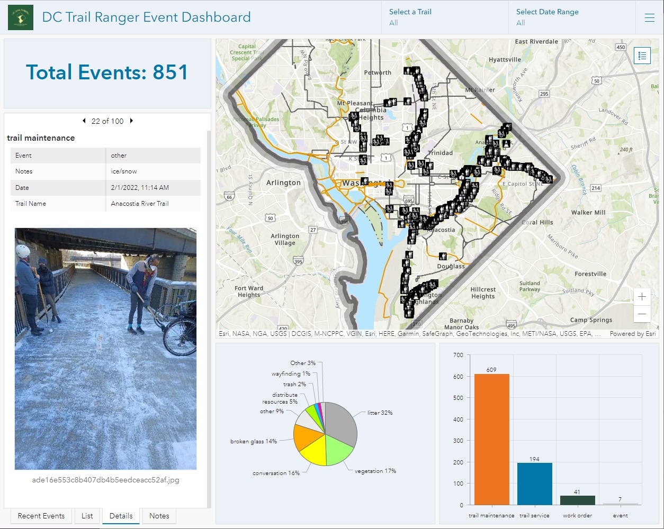Screen dimensions: 664x529
Task: Click the Total Events 851 counter
Action: click(107, 72)
